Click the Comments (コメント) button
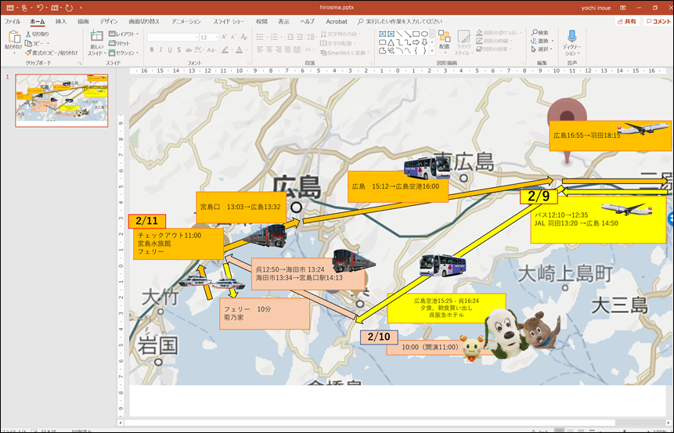Viewport: 674px width, 433px height. (x=658, y=21)
